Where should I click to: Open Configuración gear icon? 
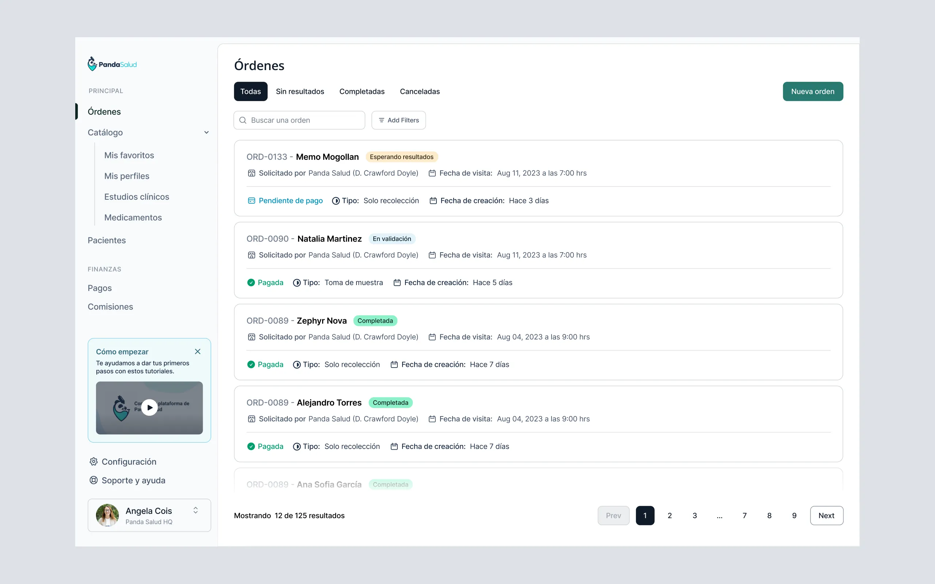[93, 462]
